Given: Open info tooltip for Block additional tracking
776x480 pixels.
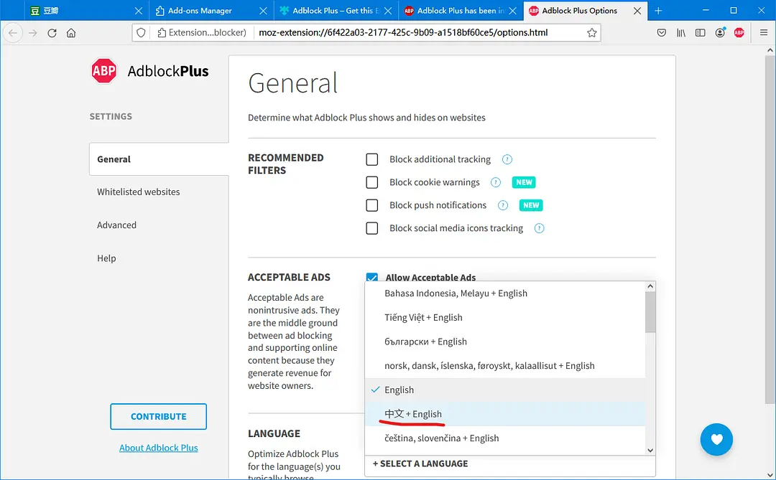Looking at the screenshot, I should (507, 159).
